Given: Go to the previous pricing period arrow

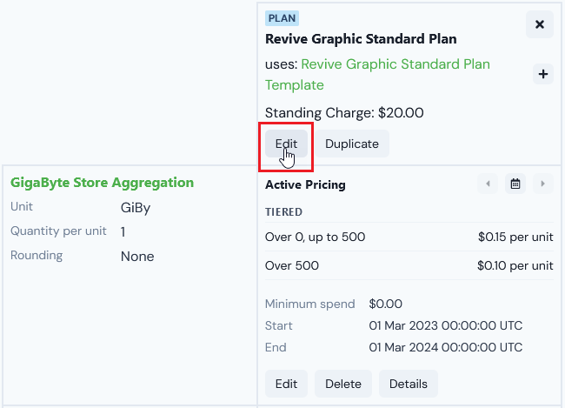Looking at the screenshot, I should click(488, 184).
